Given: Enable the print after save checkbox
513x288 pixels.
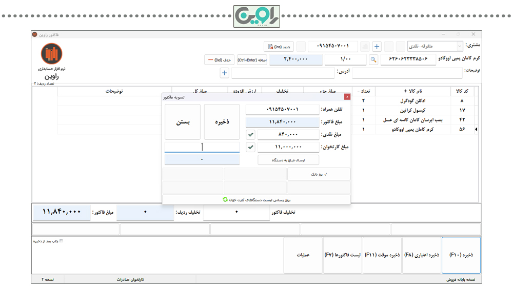Looking at the screenshot, I should (61, 241).
